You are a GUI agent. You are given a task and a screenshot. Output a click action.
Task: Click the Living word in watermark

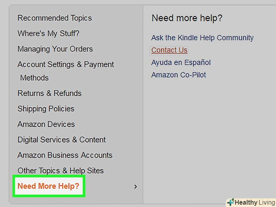tap(267, 202)
